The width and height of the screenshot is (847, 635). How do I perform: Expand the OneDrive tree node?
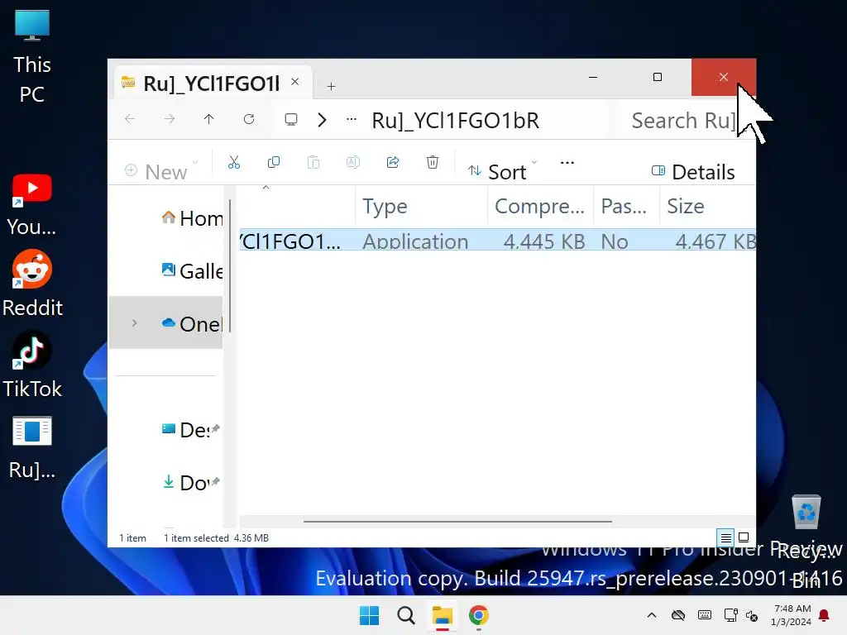tap(135, 323)
